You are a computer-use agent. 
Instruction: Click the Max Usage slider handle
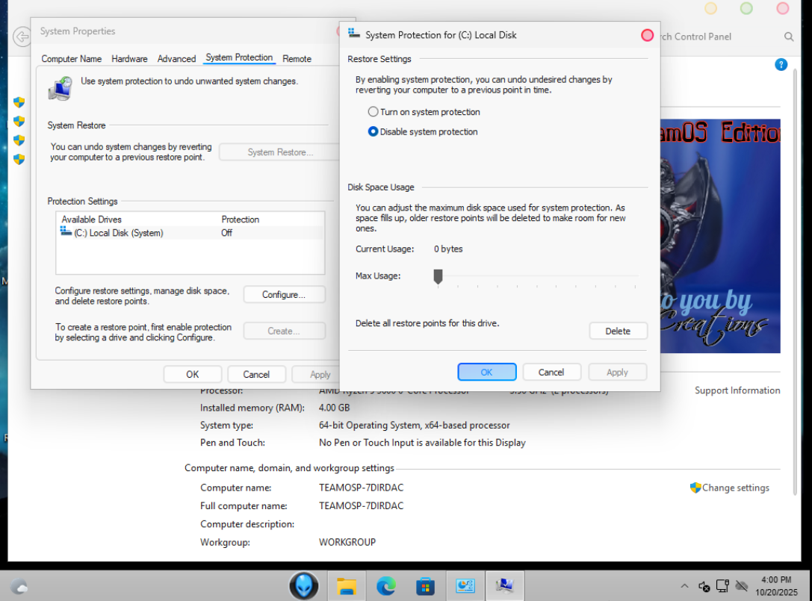438,277
